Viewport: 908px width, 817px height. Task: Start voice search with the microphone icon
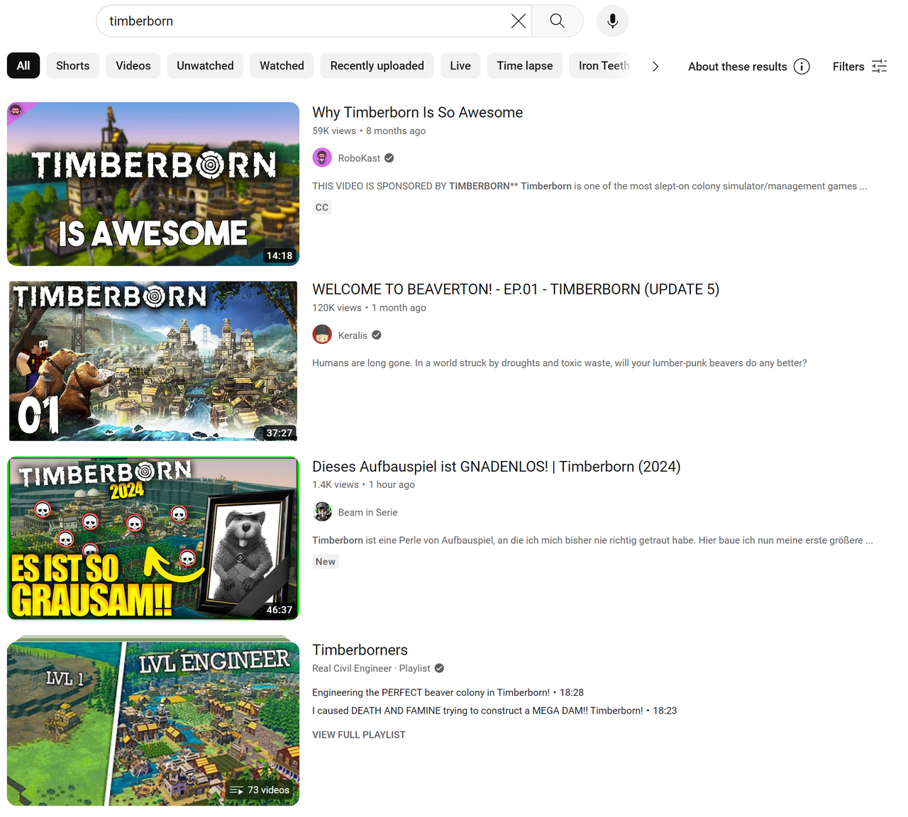tap(612, 21)
